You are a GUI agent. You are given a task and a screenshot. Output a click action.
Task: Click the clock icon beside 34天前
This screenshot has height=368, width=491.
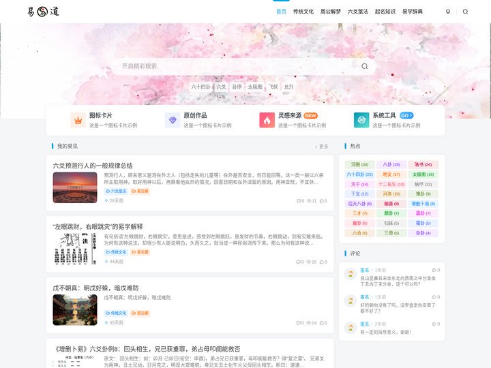click(106, 262)
